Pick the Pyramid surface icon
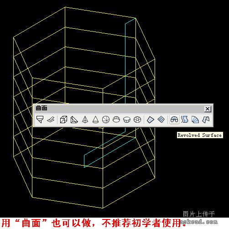This screenshot has width=229, height=229. (x=85, y=120)
